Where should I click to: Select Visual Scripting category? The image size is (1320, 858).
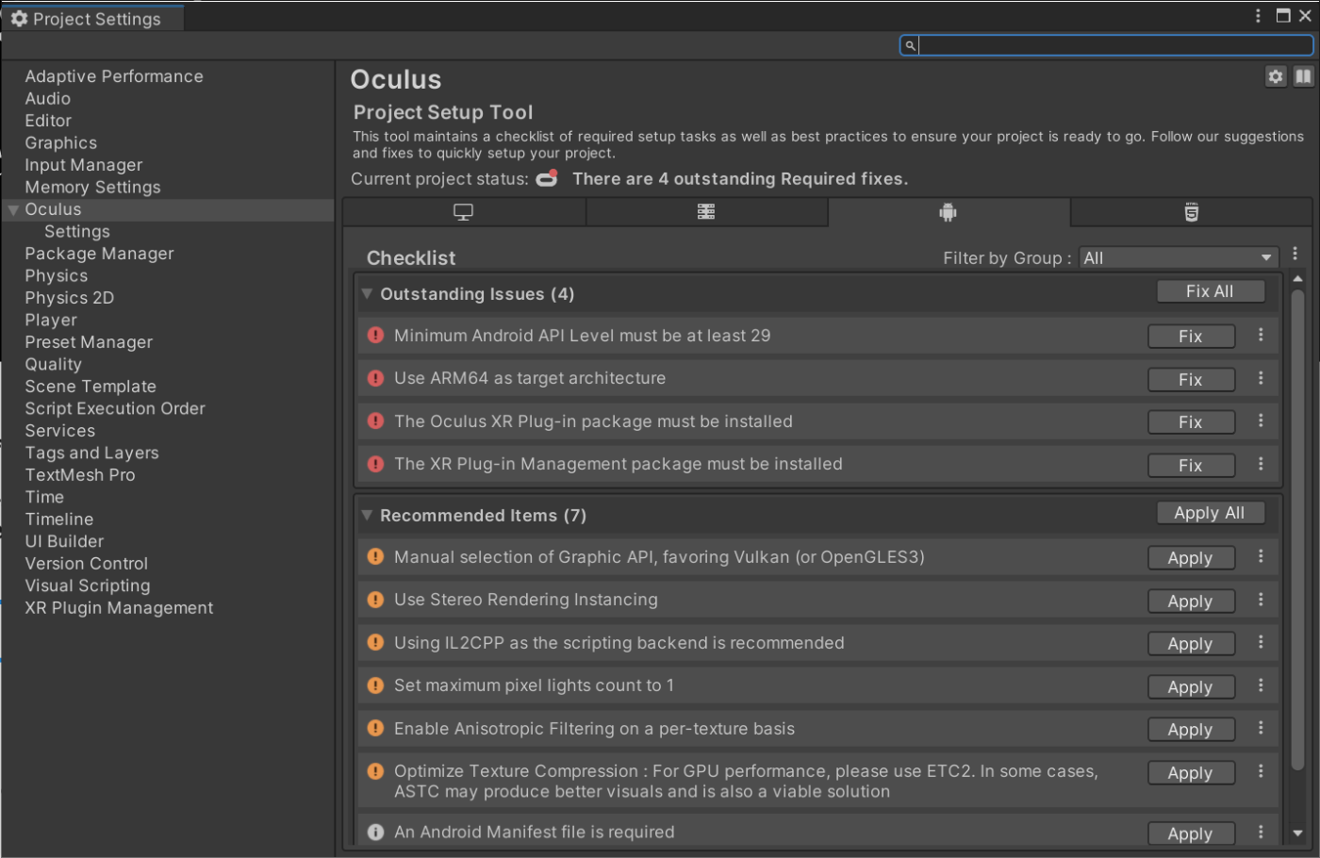point(88,586)
